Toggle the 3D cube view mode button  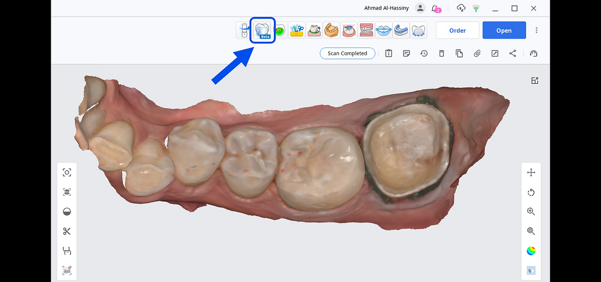click(x=531, y=270)
